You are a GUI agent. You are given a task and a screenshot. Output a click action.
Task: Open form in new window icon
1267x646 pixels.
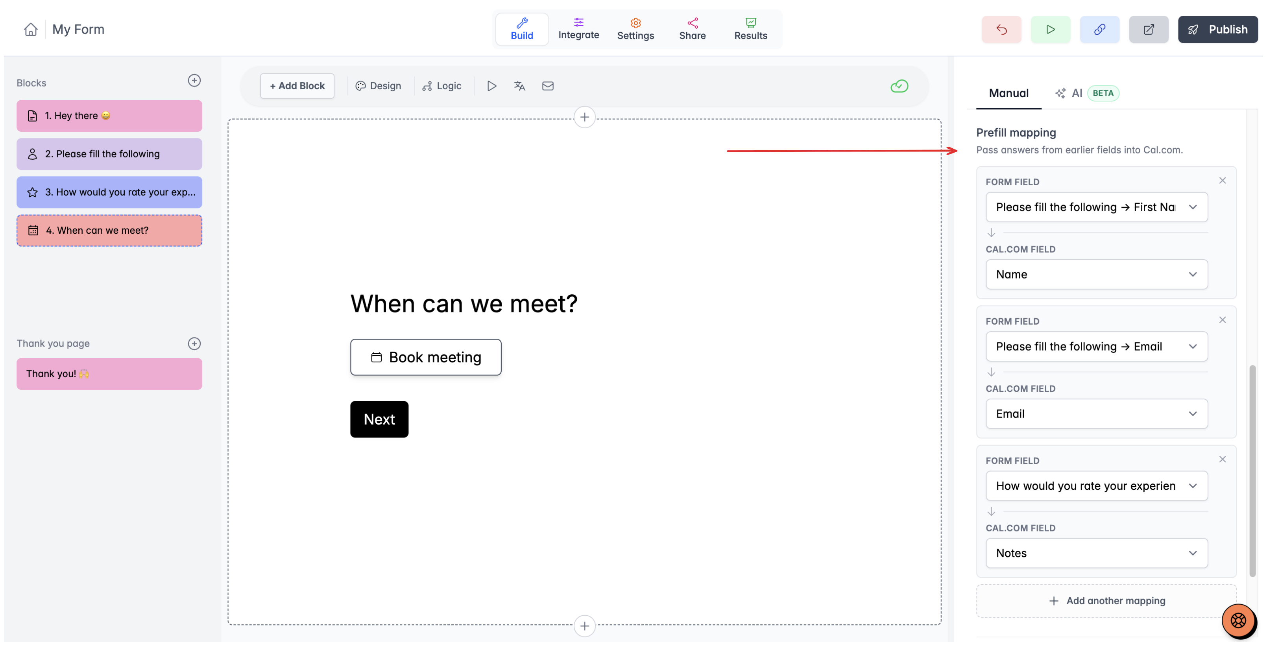point(1149,30)
